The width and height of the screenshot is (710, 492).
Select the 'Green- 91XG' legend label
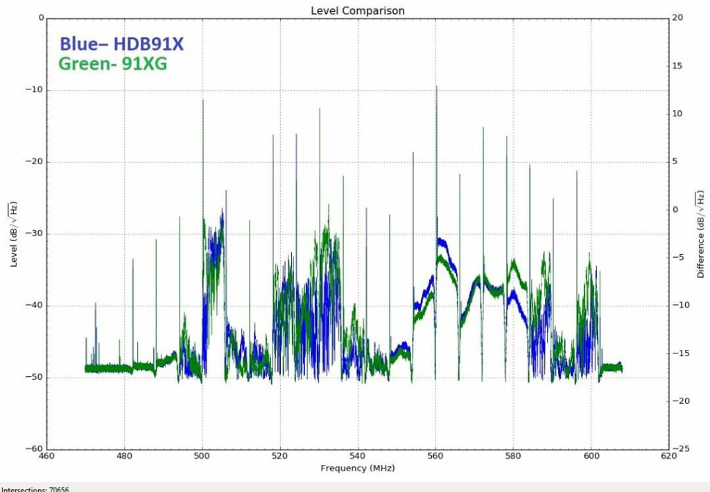112,64
